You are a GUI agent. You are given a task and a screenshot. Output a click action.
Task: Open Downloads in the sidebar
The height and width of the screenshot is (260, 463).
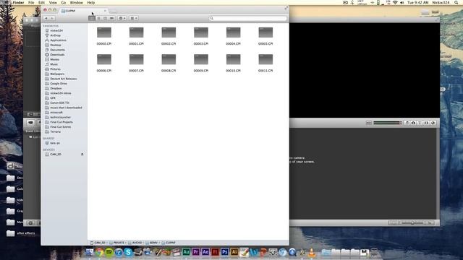[x=57, y=55]
